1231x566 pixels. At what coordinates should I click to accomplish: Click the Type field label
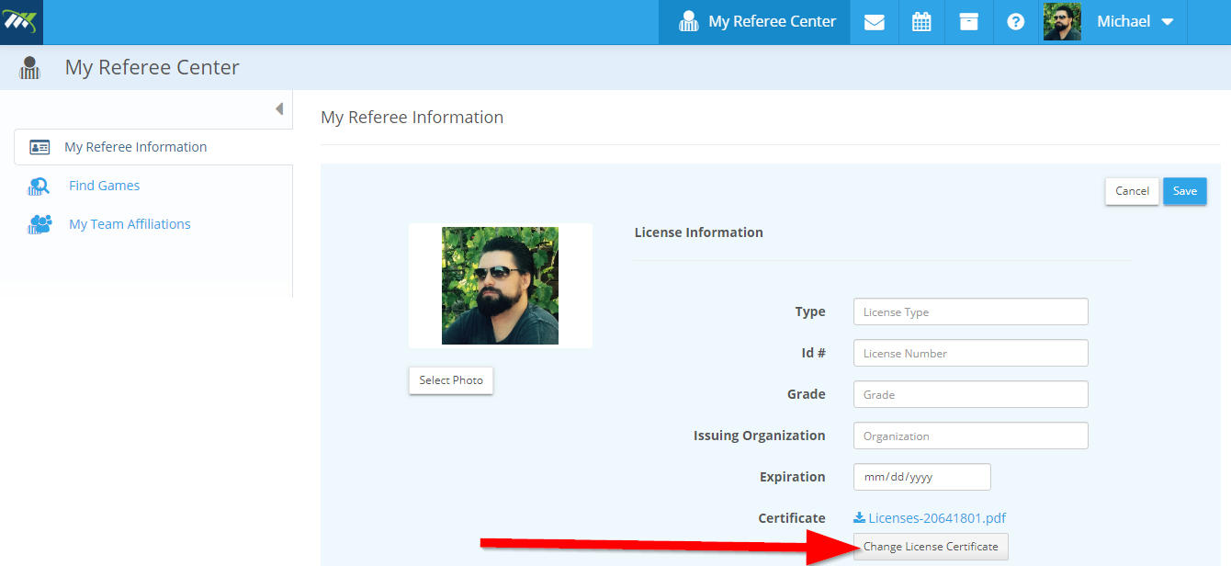pos(810,312)
